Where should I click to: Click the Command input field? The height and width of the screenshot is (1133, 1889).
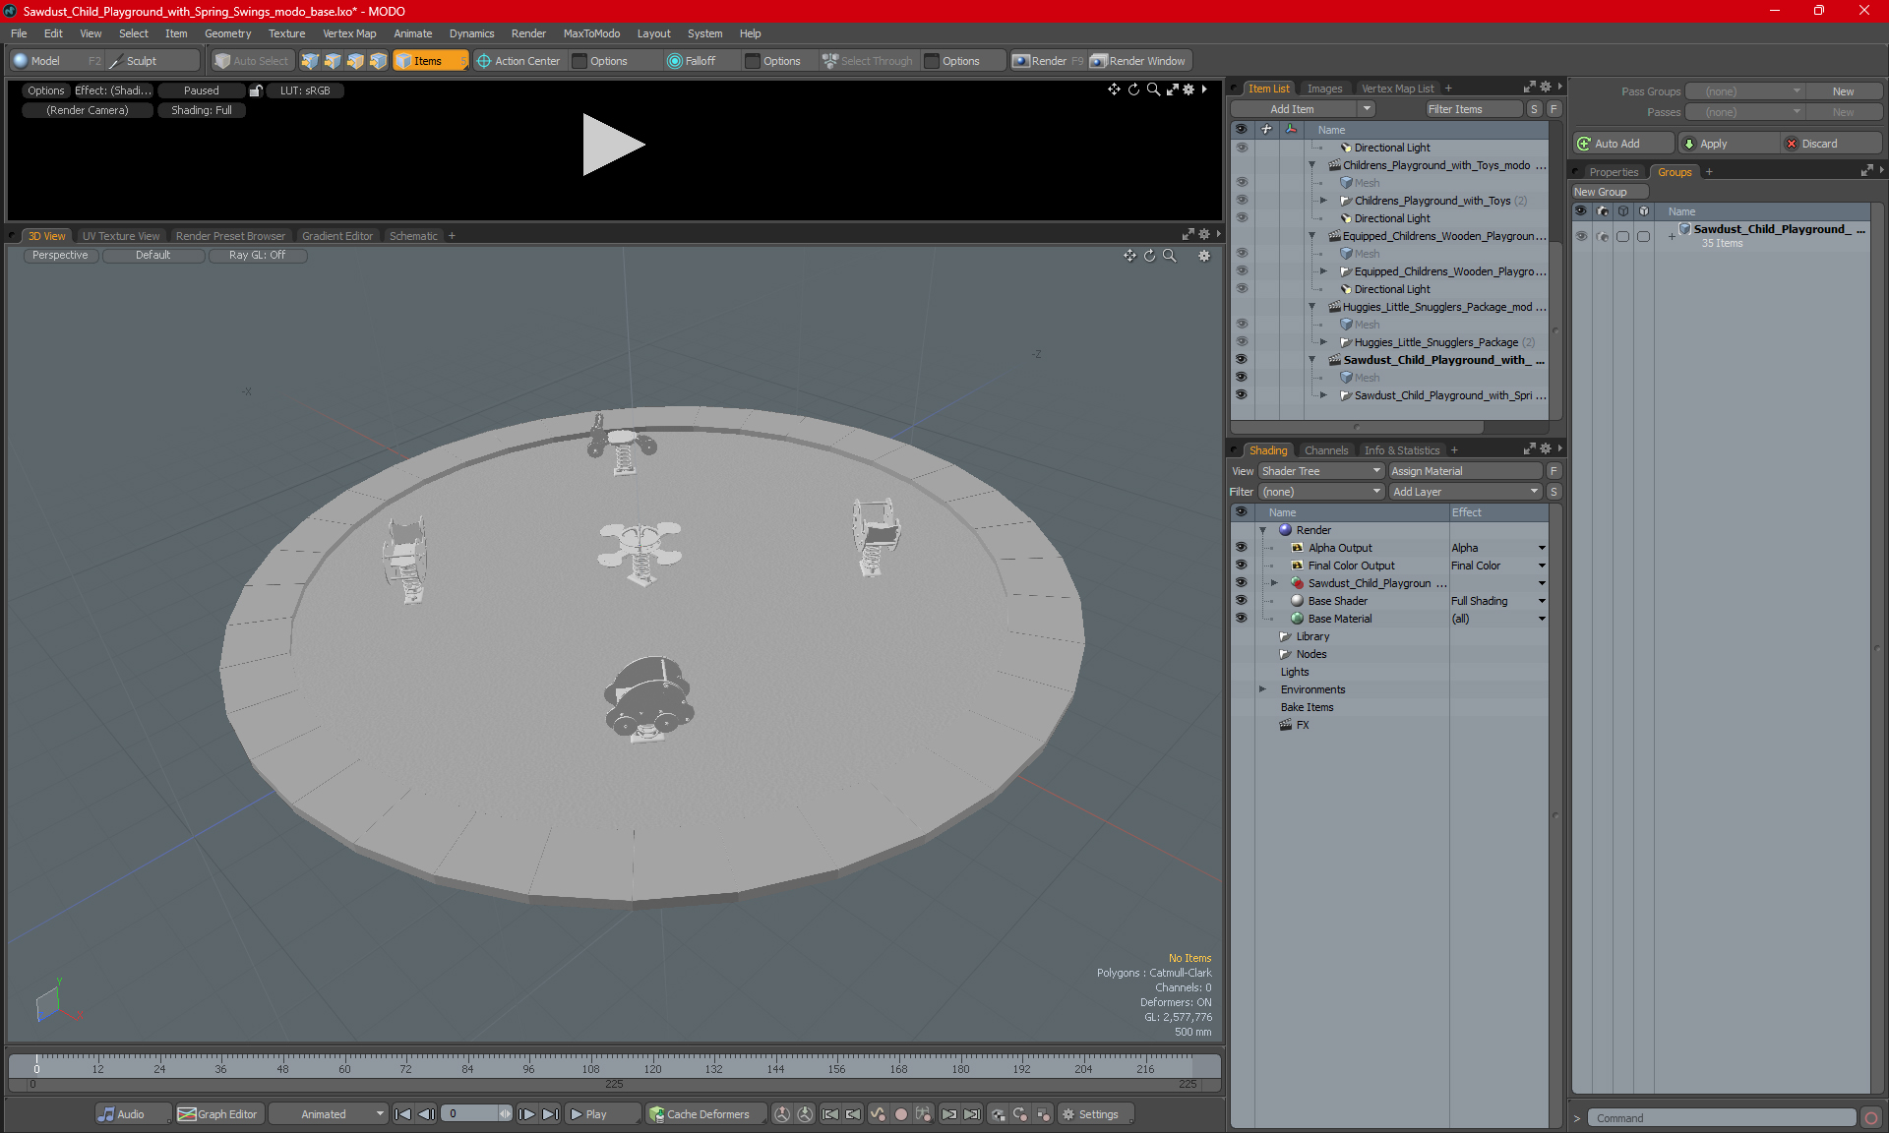1723,1118
